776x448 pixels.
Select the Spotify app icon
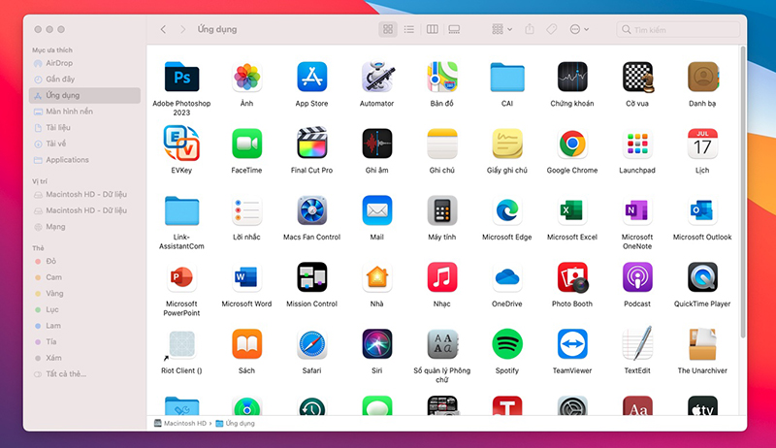click(x=506, y=344)
